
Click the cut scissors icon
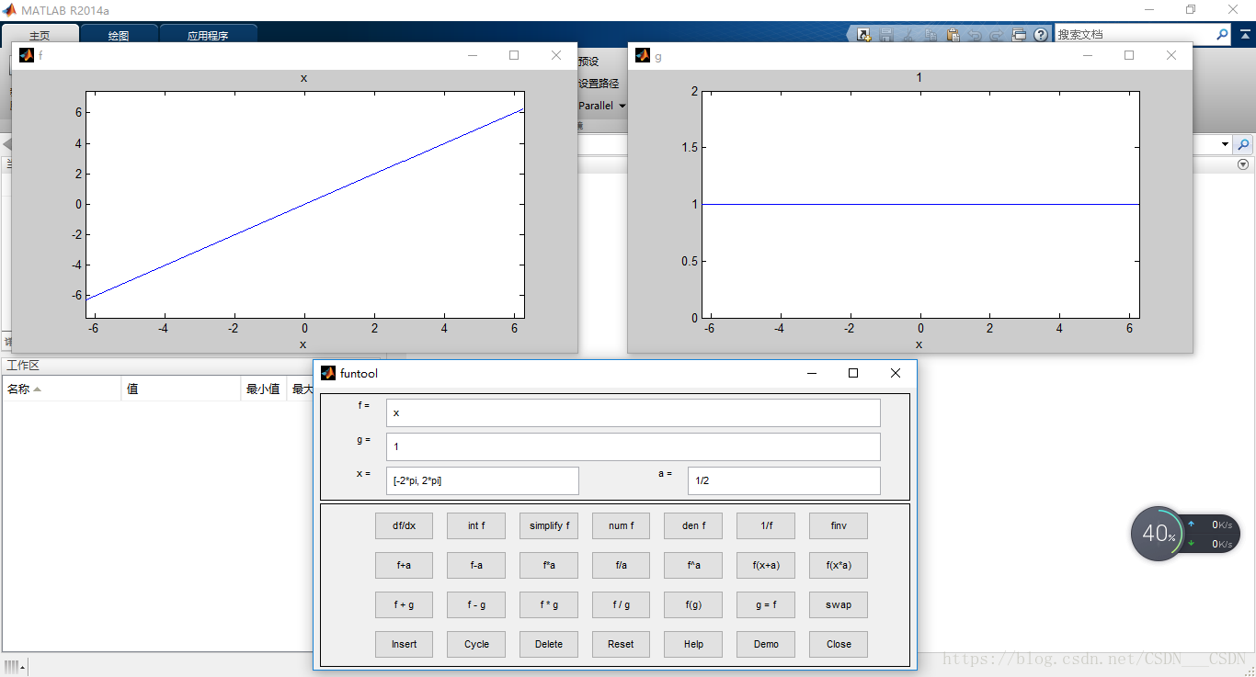pos(908,35)
